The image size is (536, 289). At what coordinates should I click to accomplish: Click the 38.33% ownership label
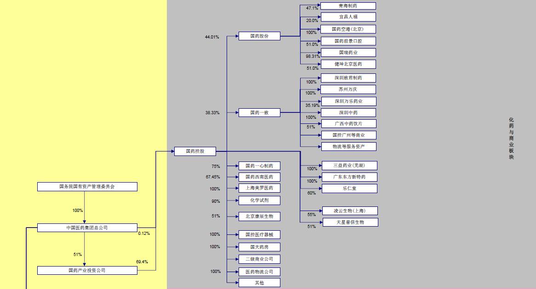pos(212,112)
